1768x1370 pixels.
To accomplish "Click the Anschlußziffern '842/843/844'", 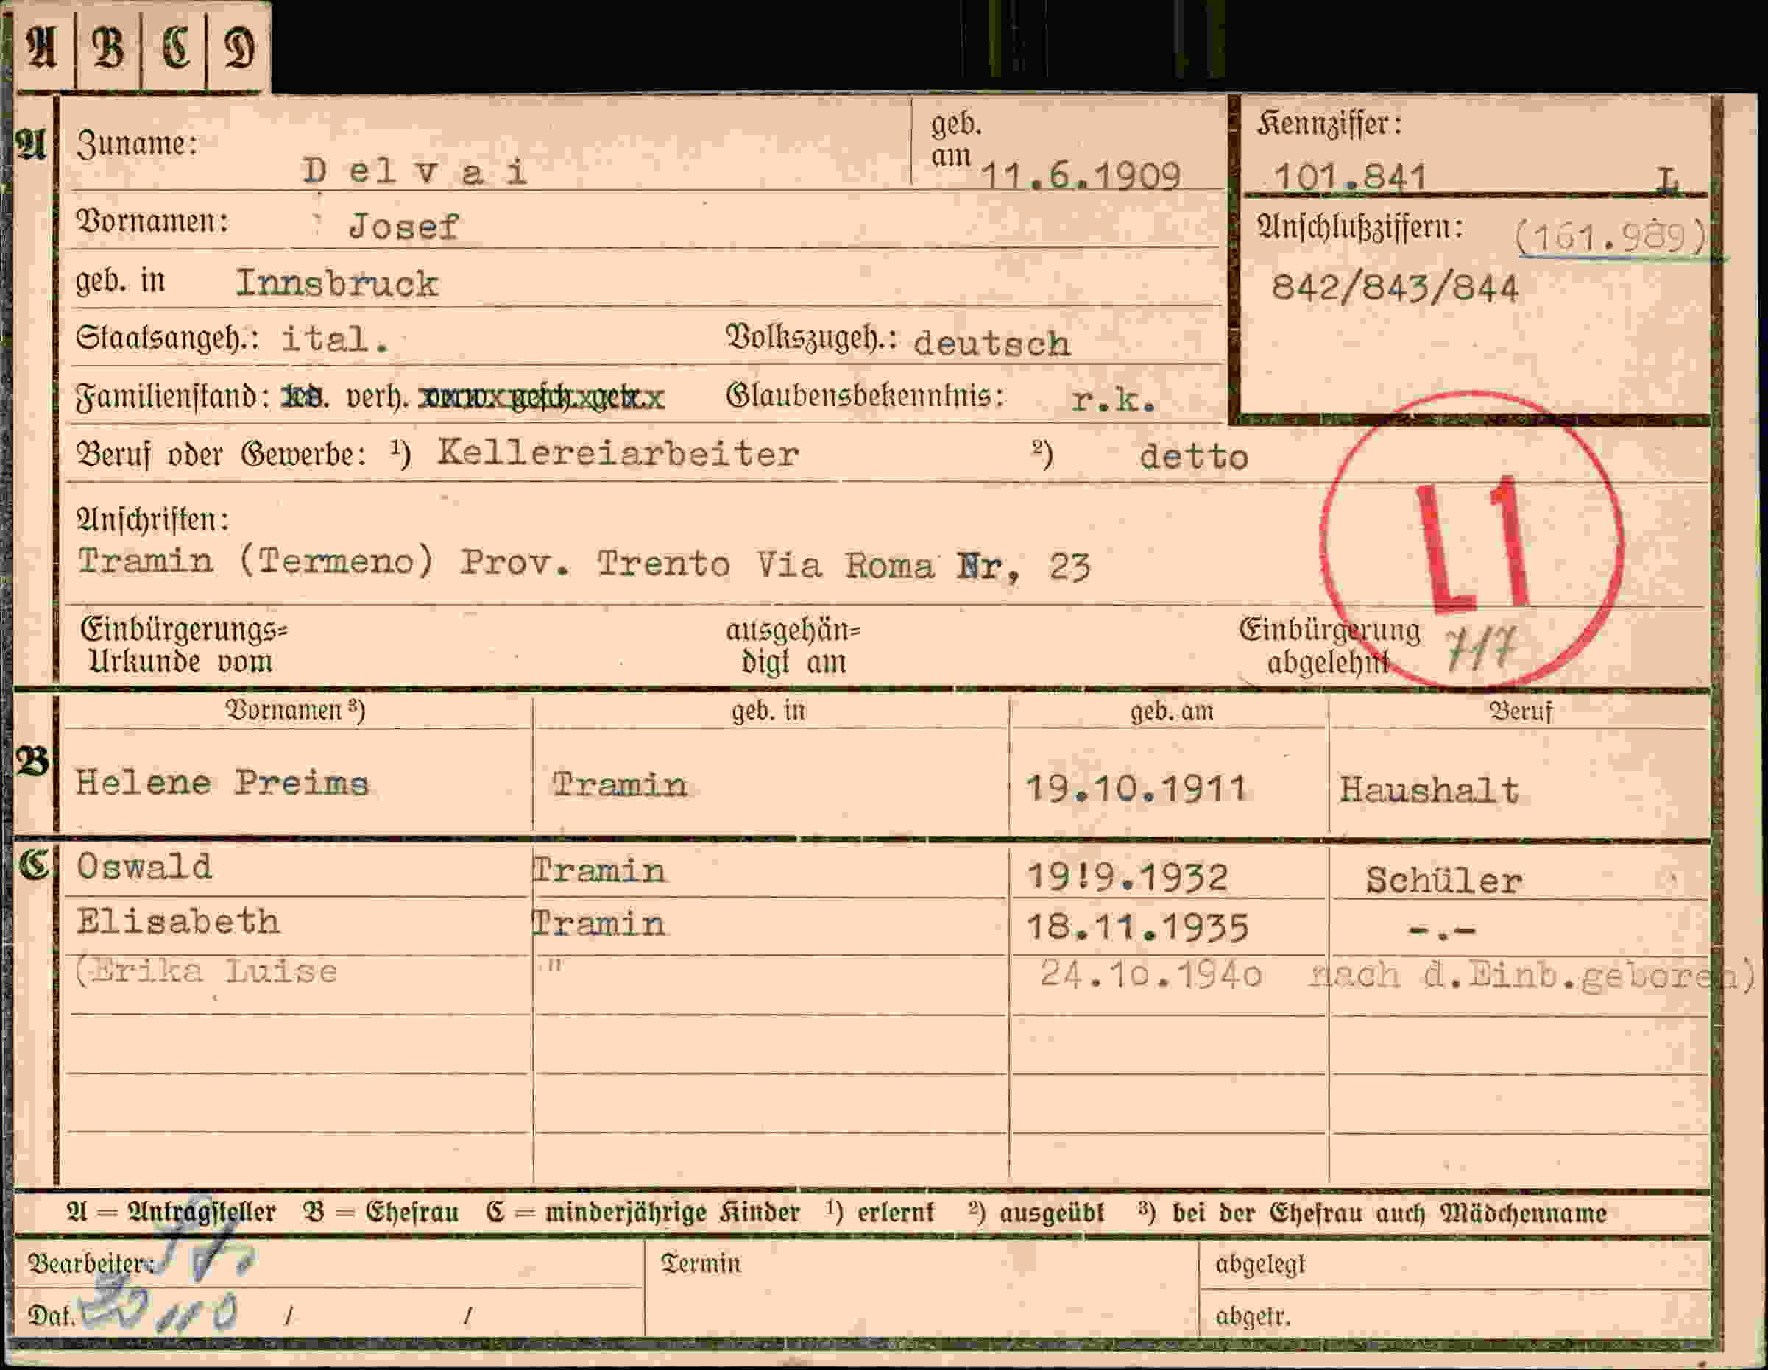I will pyautogui.click(x=1395, y=288).
